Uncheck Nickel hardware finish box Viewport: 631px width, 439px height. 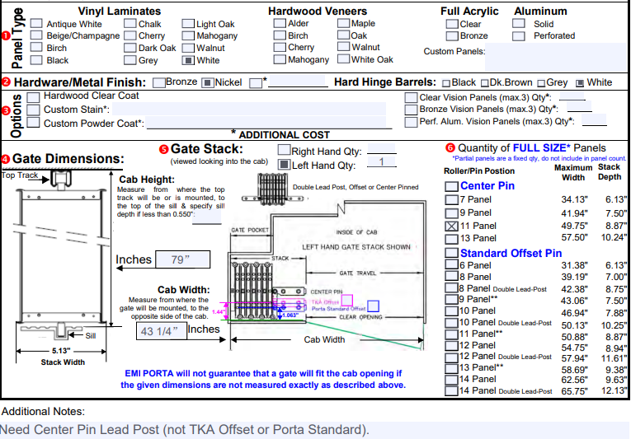pyautogui.click(x=207, y=83)
